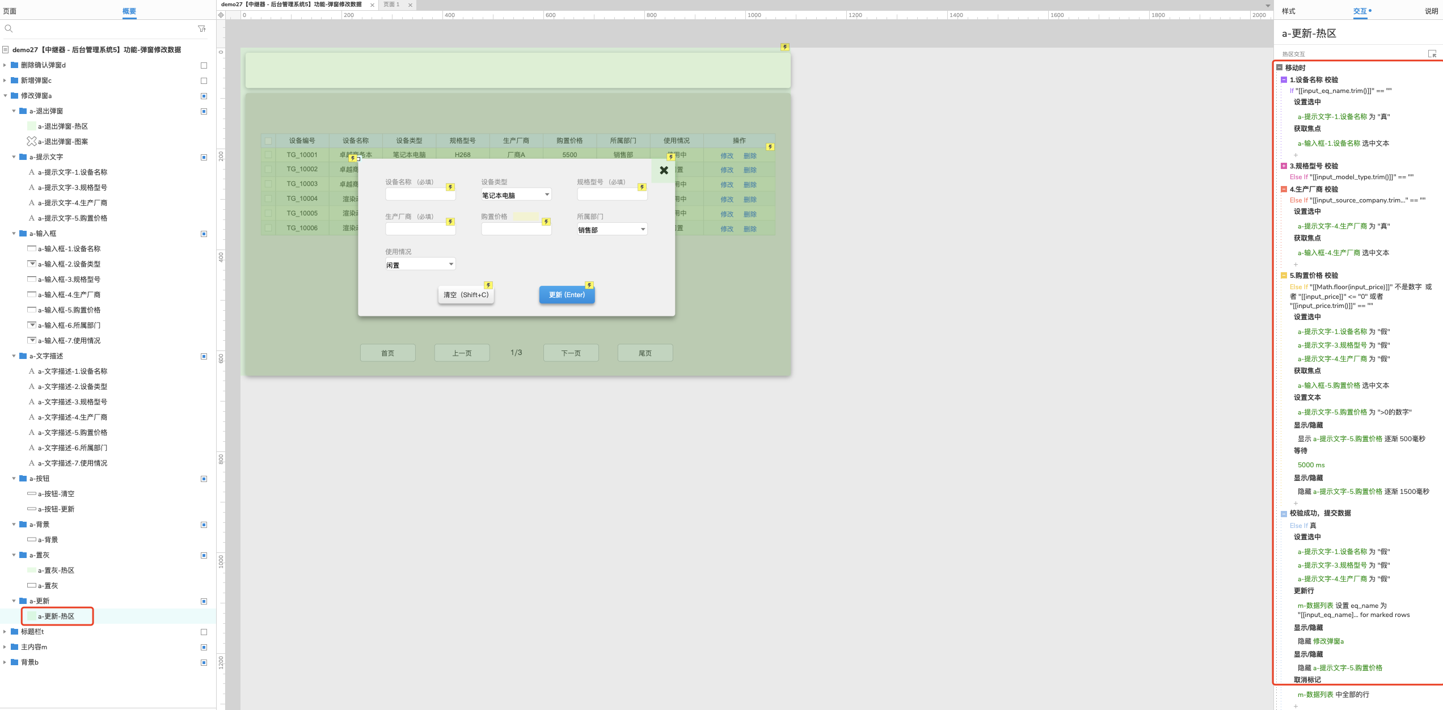Click the page icon beside demo27 title

pos(6,50)
